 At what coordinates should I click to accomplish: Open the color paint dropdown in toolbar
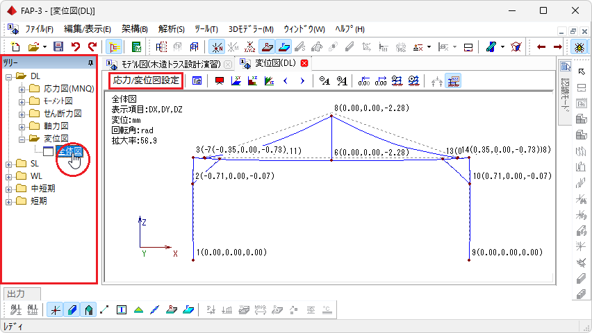502,46
